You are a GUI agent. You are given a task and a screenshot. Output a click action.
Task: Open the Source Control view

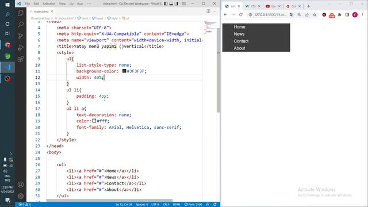tap(21, 36)
